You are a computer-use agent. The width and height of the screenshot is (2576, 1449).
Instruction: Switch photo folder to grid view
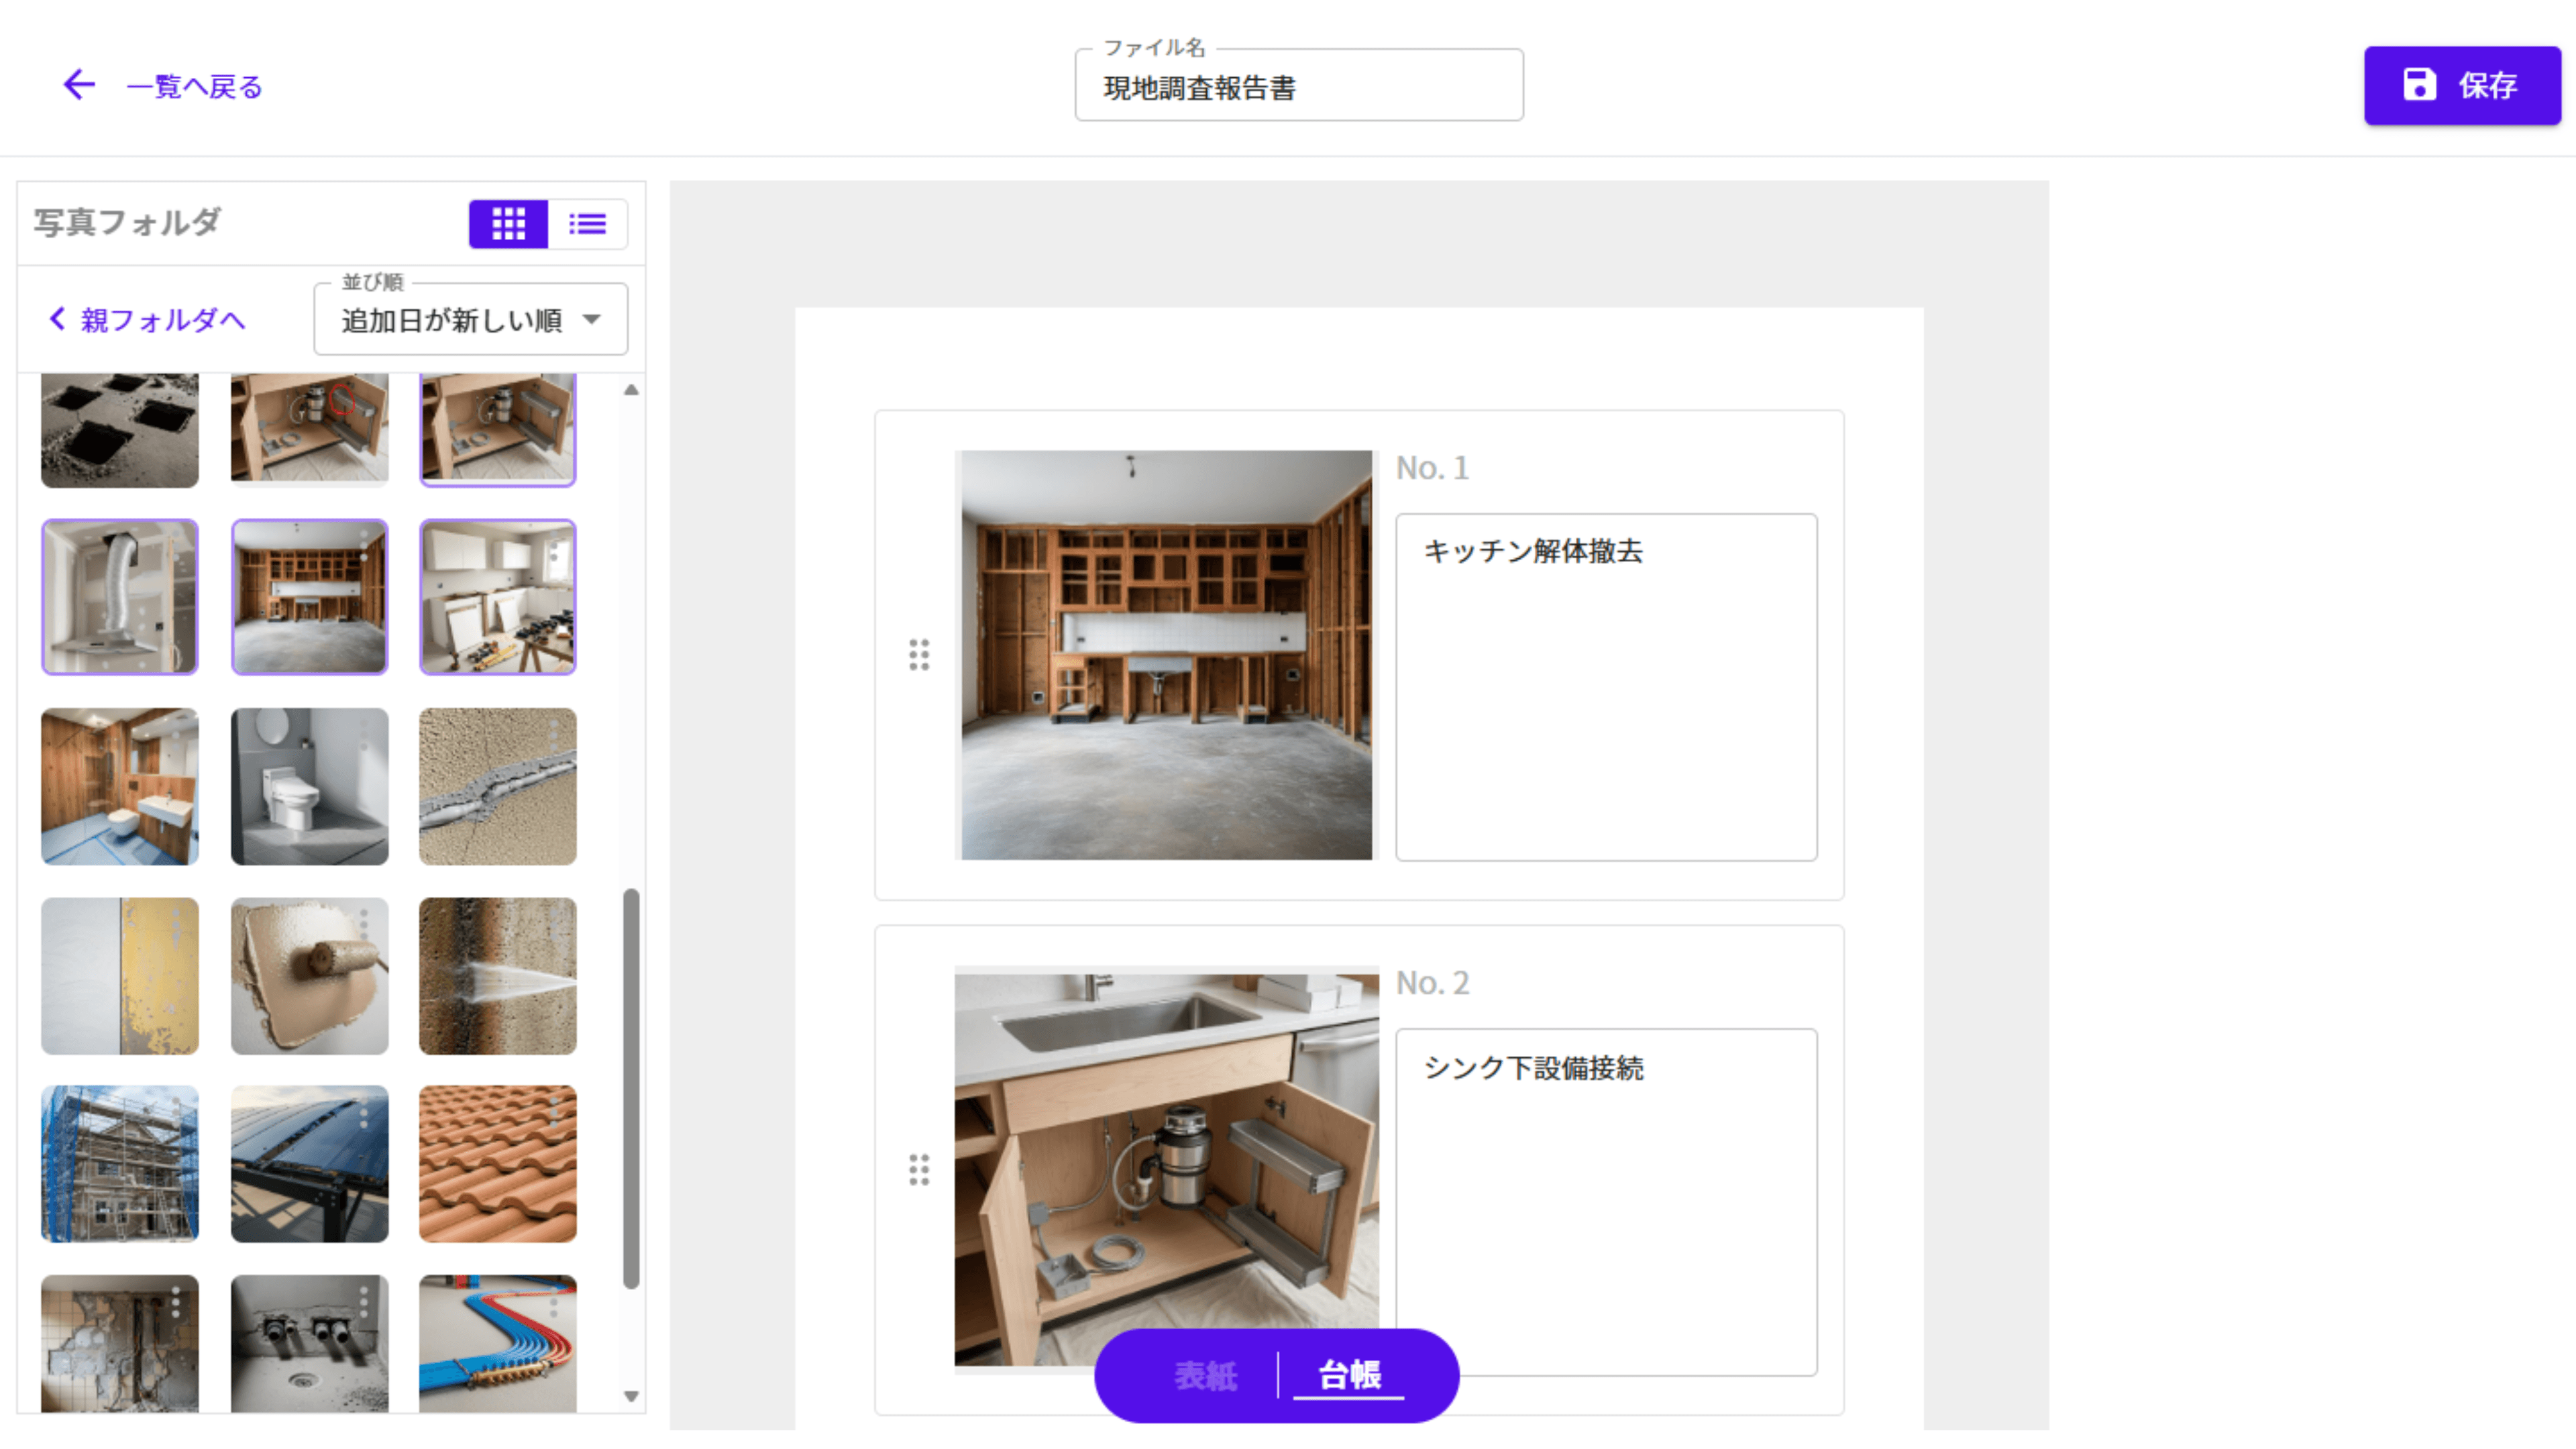point(508,224)
